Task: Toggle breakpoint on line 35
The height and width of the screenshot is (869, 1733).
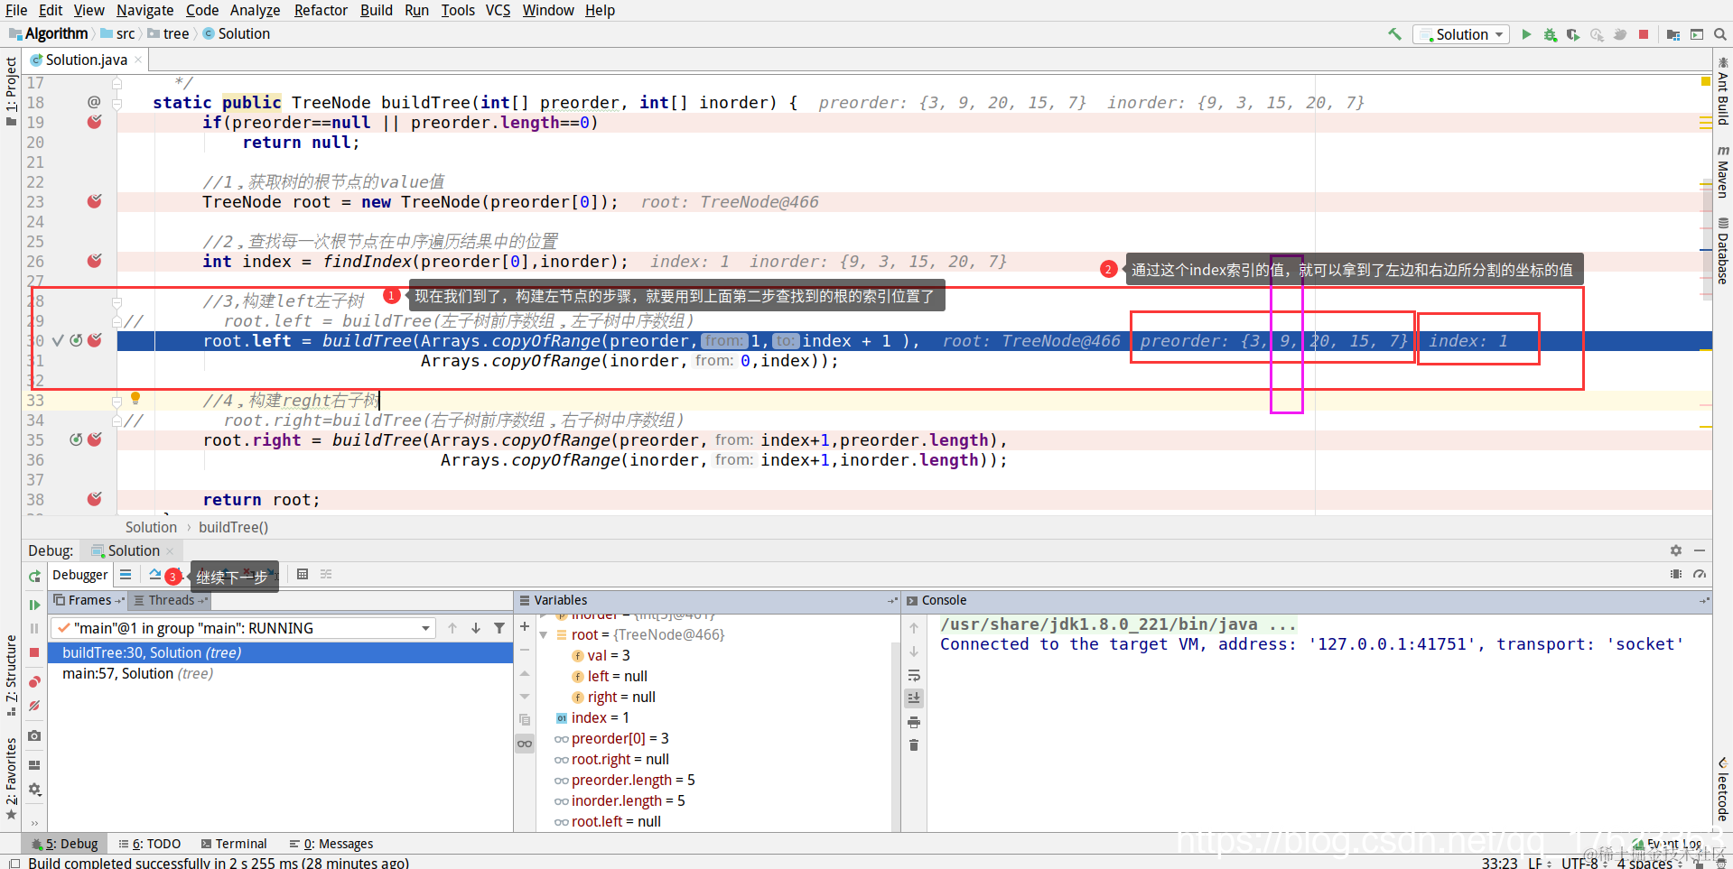Action: (x=95, y=439)
